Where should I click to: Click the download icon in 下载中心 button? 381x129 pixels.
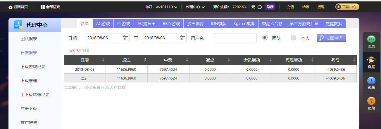coord(338,7)
